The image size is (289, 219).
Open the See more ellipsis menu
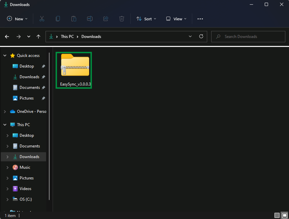coord(200,19)
